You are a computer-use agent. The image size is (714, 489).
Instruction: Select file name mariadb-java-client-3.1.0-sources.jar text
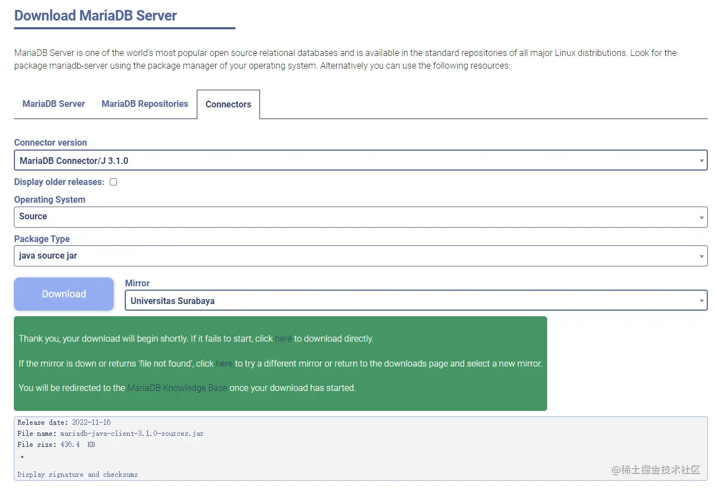132,433
